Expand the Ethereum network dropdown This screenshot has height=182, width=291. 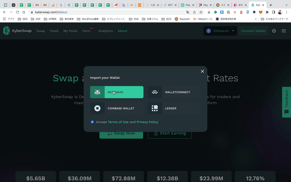tap(220, 31)
